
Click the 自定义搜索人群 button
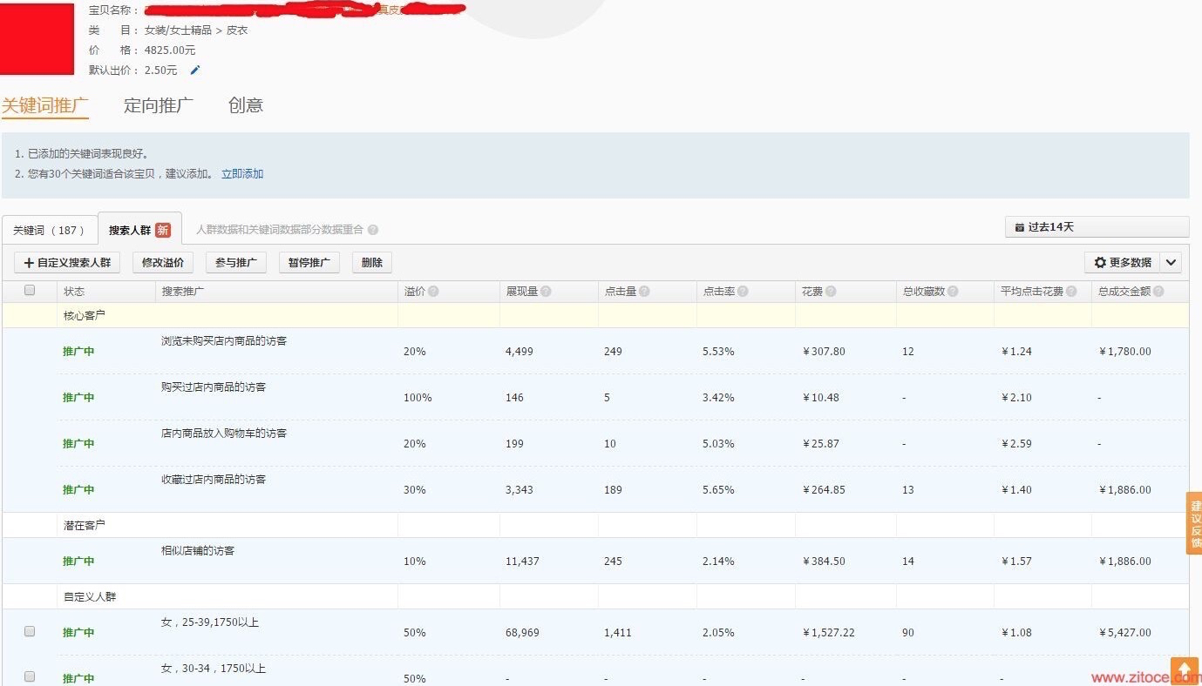(x=67, y=263)
